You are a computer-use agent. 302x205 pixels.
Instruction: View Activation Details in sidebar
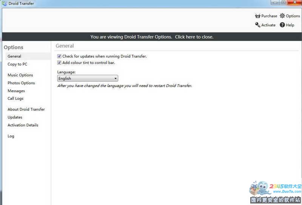pyautogui.click(x=23, y=125)
